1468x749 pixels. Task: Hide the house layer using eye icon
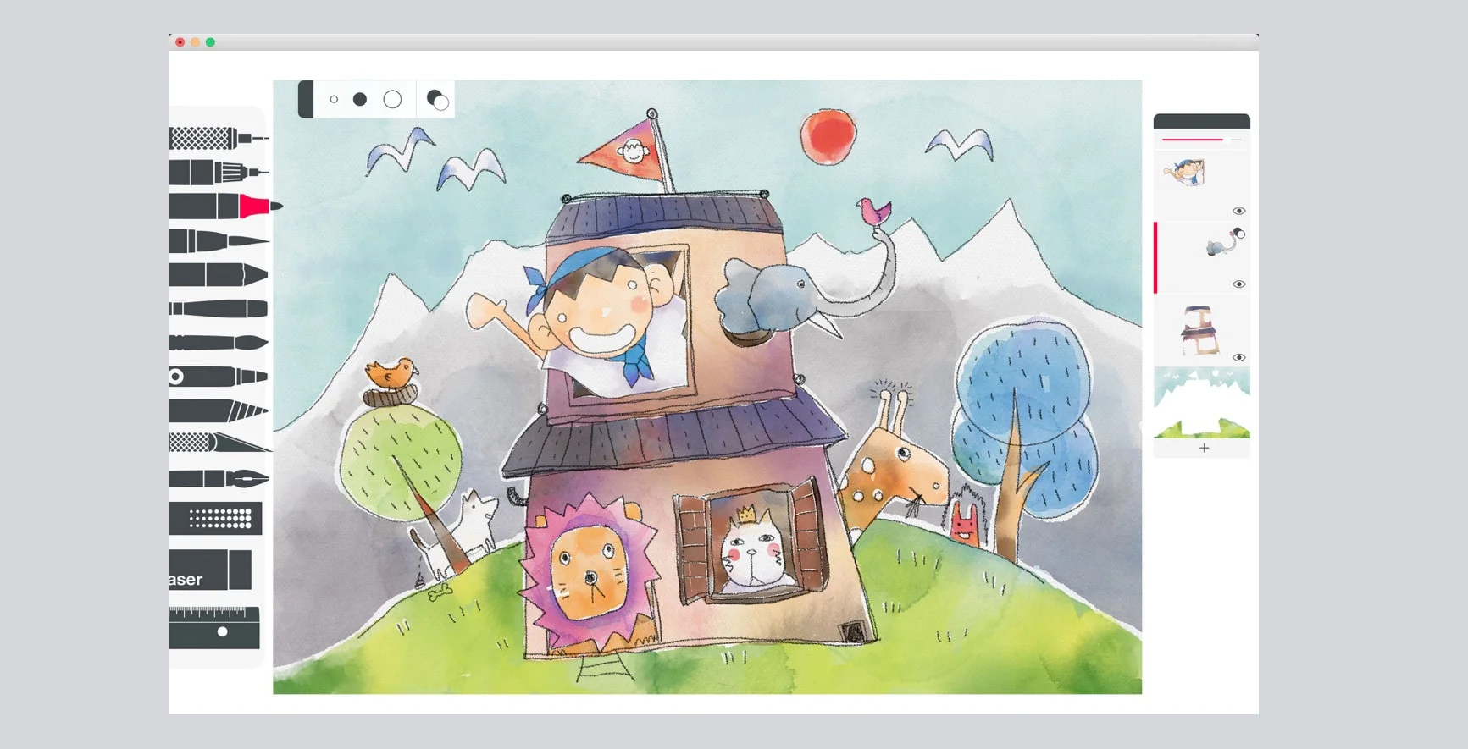(x=1238, y=358)
